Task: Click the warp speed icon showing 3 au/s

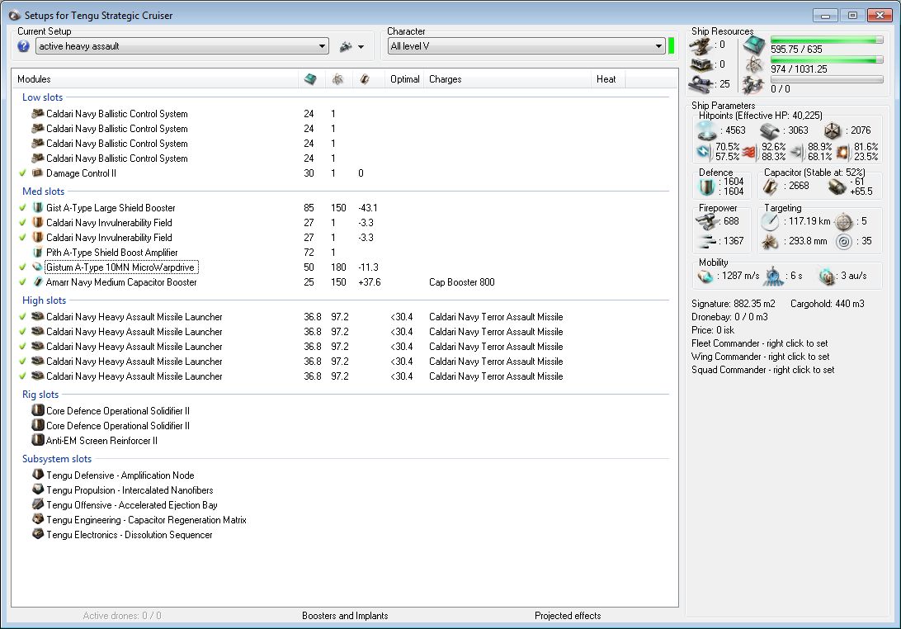Action: click(827, 277)
